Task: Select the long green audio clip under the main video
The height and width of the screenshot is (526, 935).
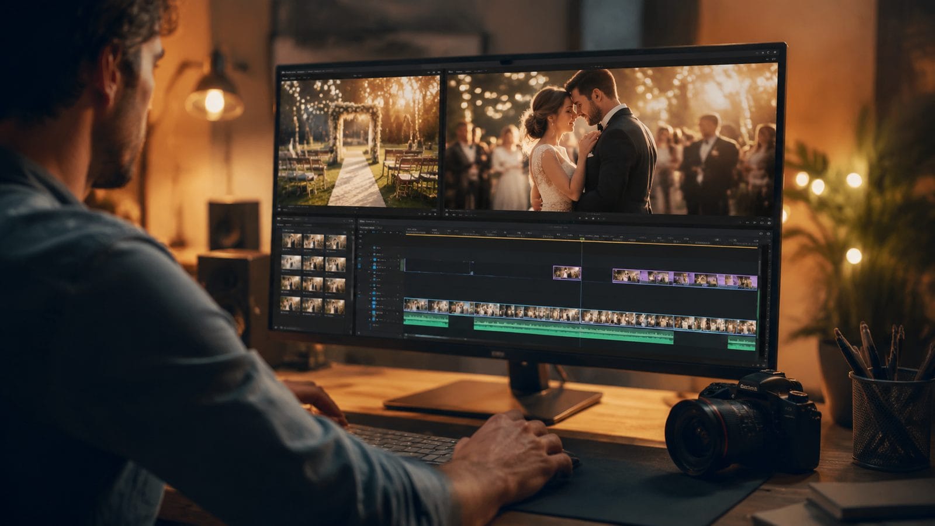Action: pos(573,331)
